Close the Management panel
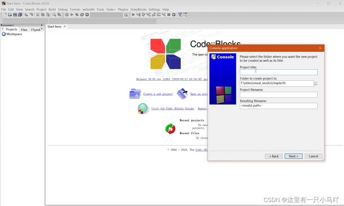 tap(42, 25)
